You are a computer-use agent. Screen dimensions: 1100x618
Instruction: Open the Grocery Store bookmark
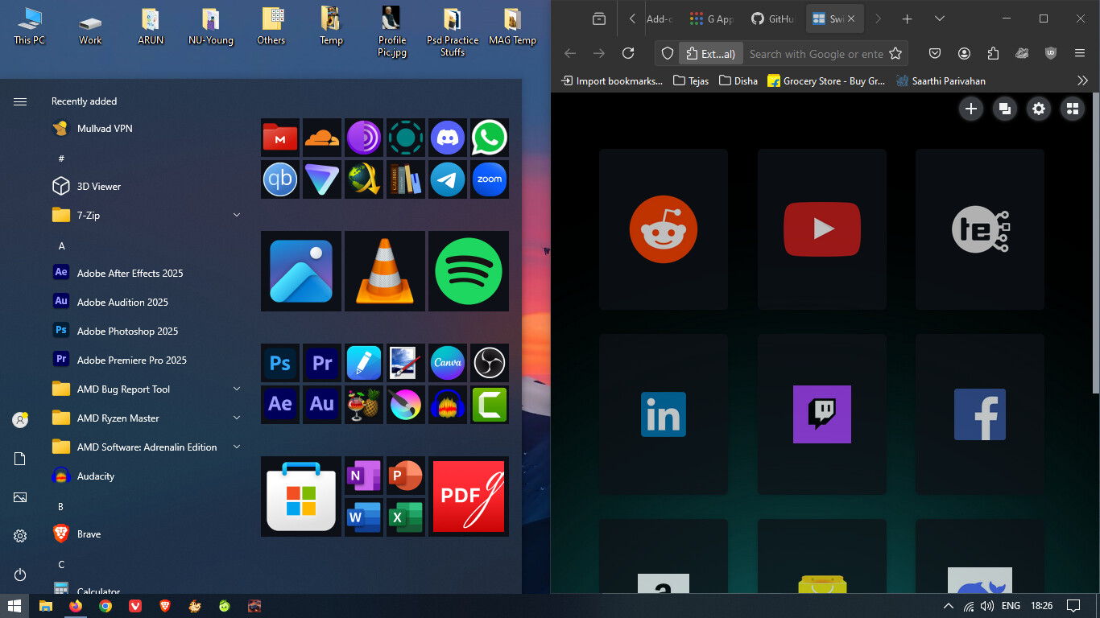(x=826, y=80)
